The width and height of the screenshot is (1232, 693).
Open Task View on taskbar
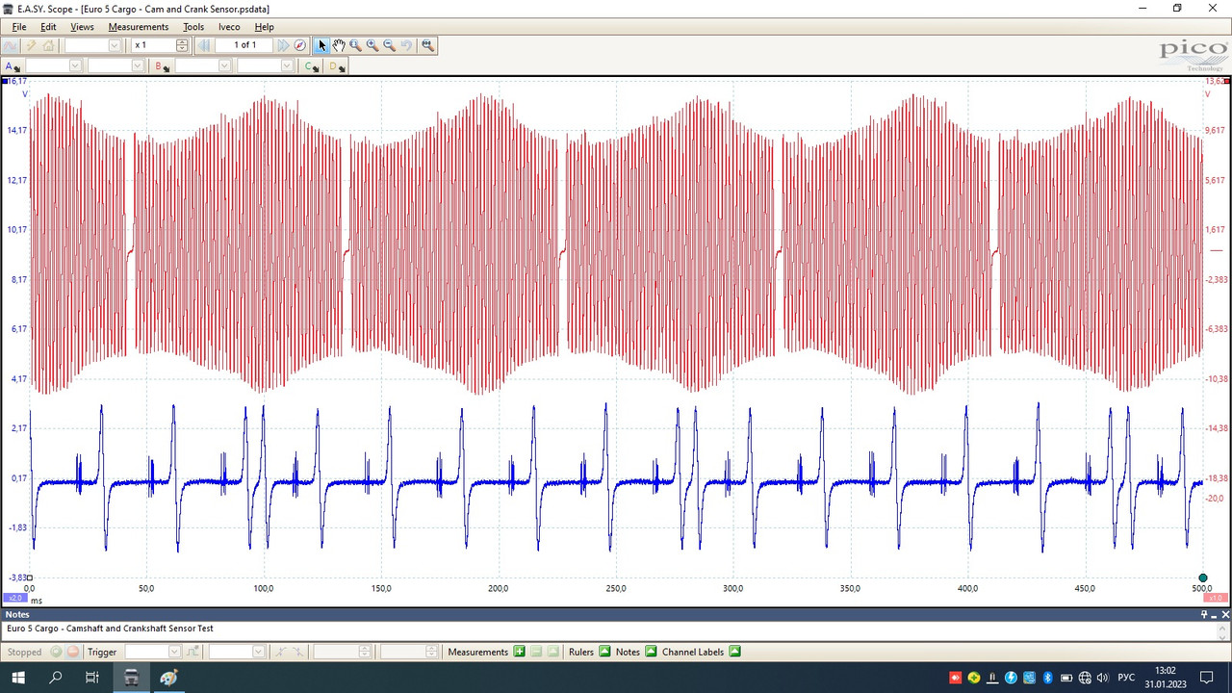coord(92,678)
